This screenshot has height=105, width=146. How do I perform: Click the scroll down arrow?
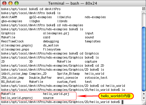coord(144,98)
